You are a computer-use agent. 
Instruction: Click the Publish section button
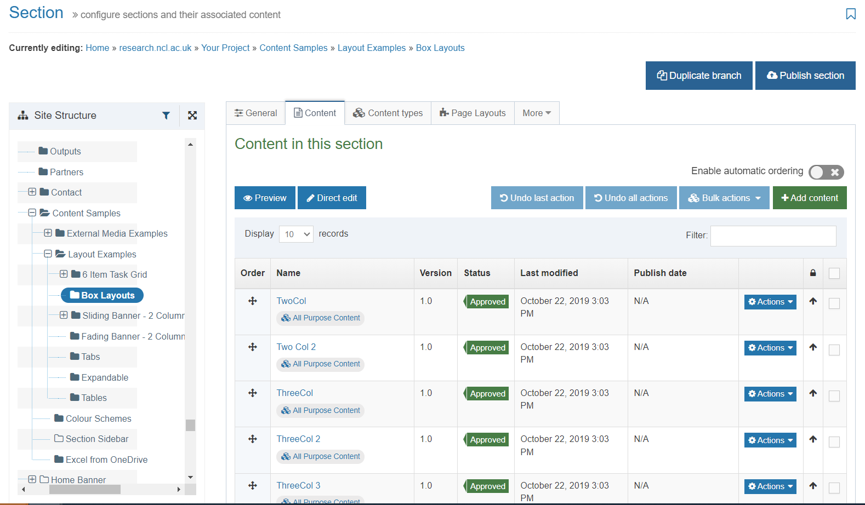[805, 76]
